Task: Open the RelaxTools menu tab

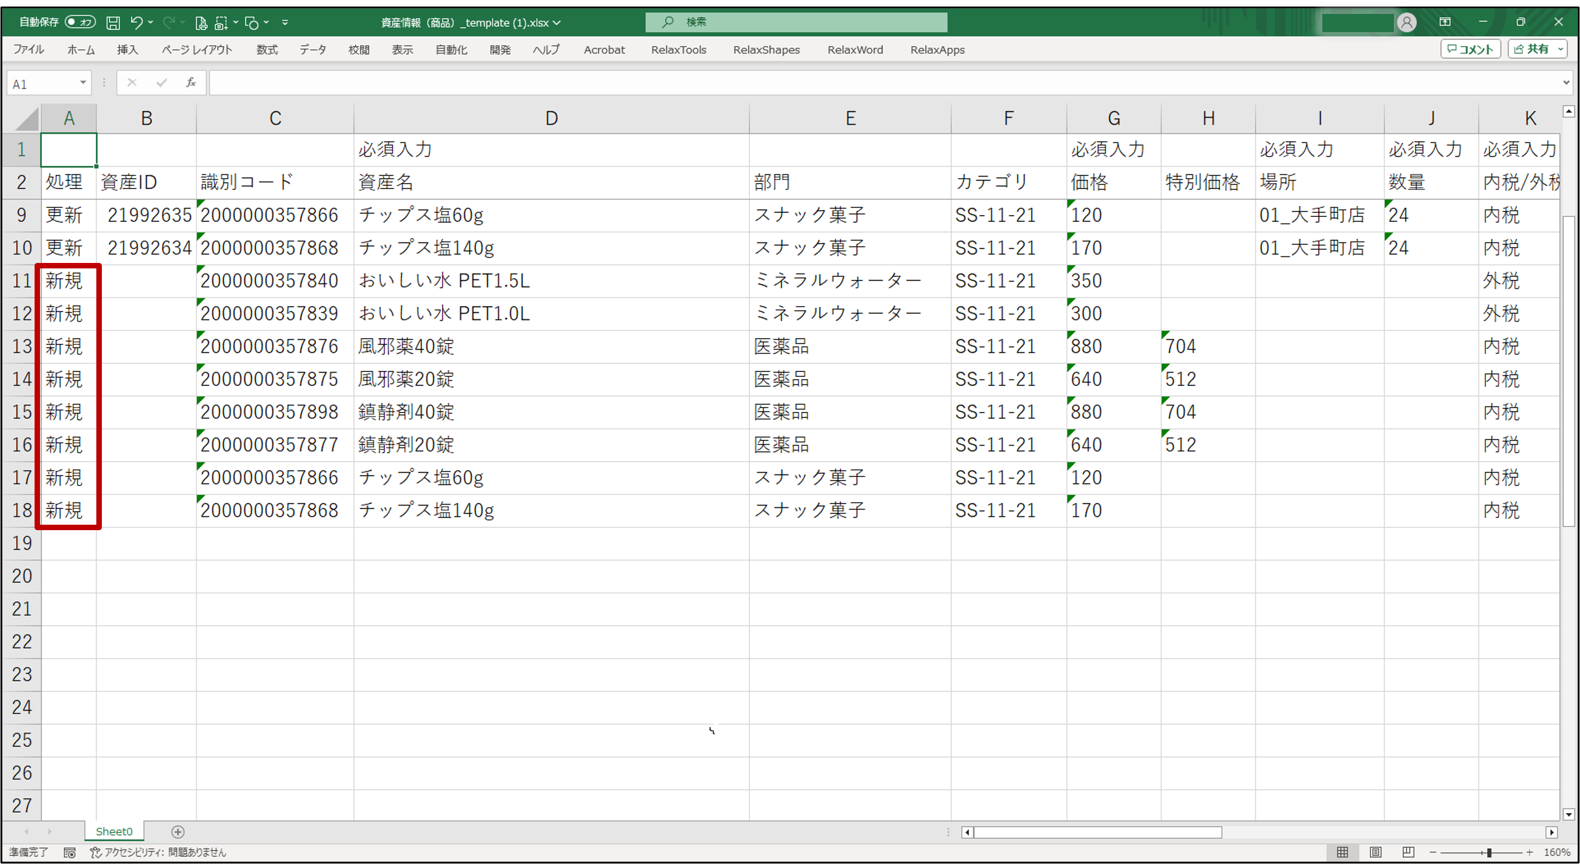Action: [x=678, y=50]
